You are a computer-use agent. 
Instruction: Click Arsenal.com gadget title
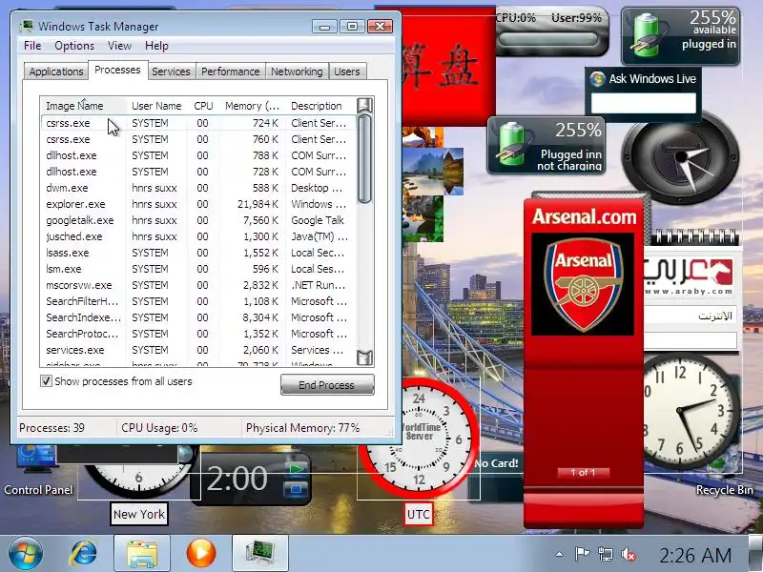coord(584,216)
